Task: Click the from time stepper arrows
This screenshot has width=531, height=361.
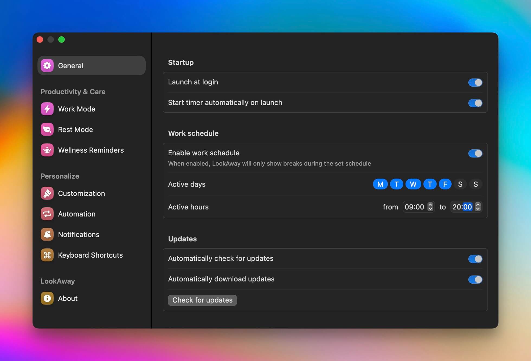Action: pos(430,207)
